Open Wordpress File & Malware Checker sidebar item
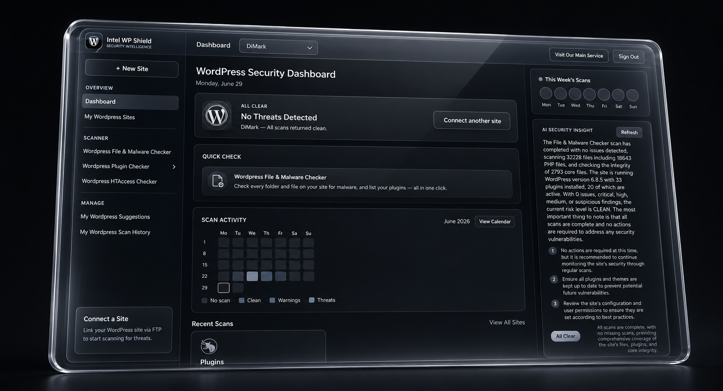Screen dimensions: 723x391 click(x=127, y=151)
